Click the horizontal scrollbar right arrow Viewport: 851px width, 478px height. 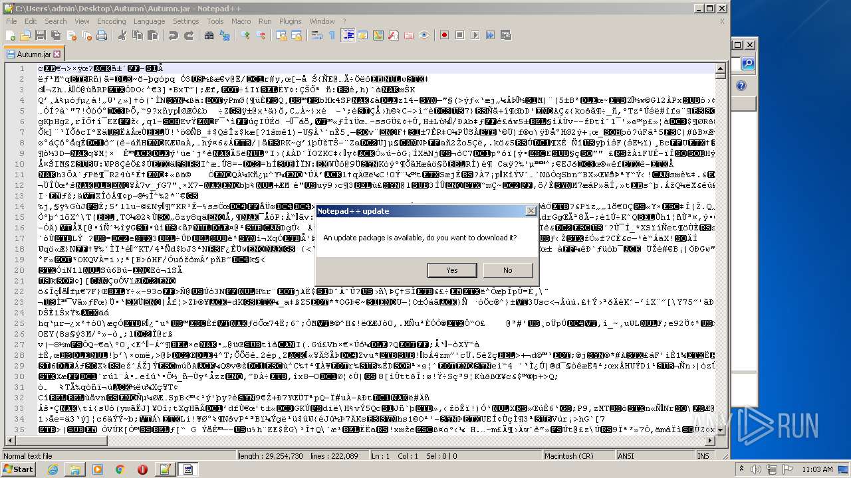coord(711,440)
